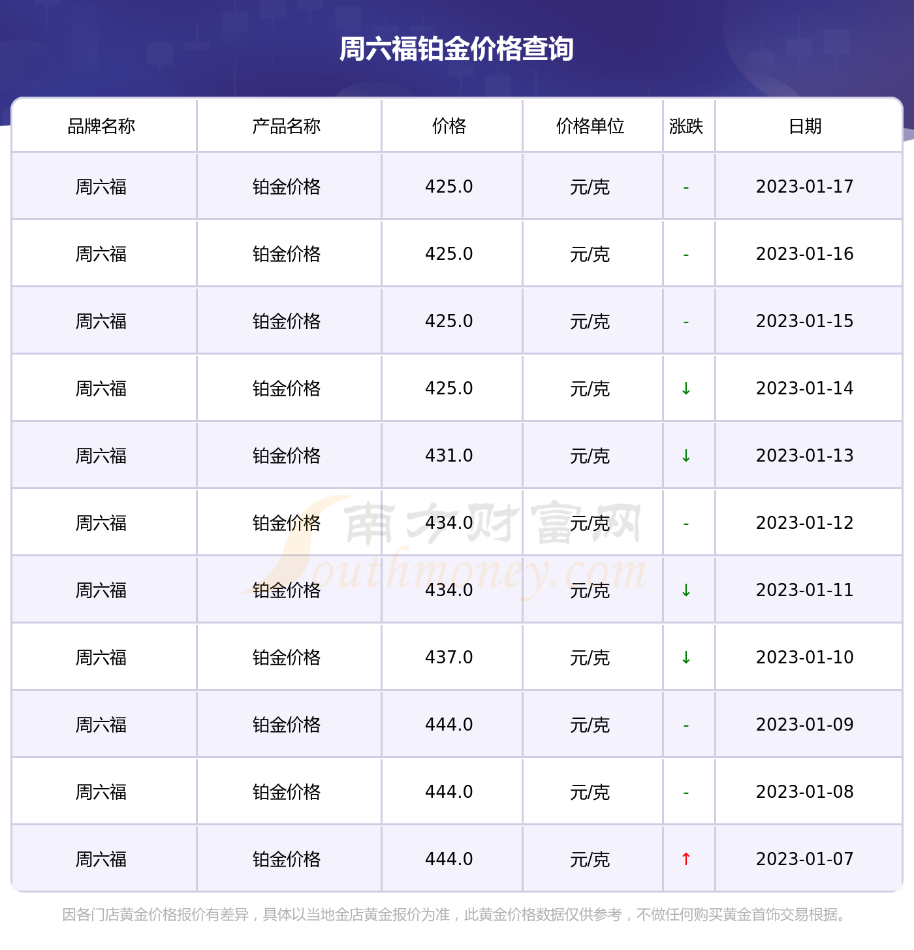Click price 434.0 in the 2023-01-12 row
914x950 pixels.
click(449, 523)
